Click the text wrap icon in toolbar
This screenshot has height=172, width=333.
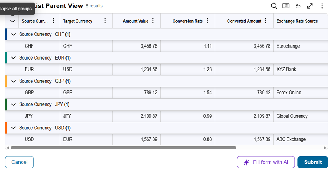click(298, 6)
